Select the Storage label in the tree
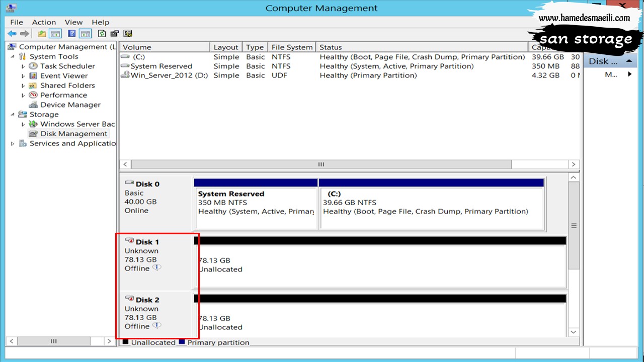 click(x=44, y=114)
